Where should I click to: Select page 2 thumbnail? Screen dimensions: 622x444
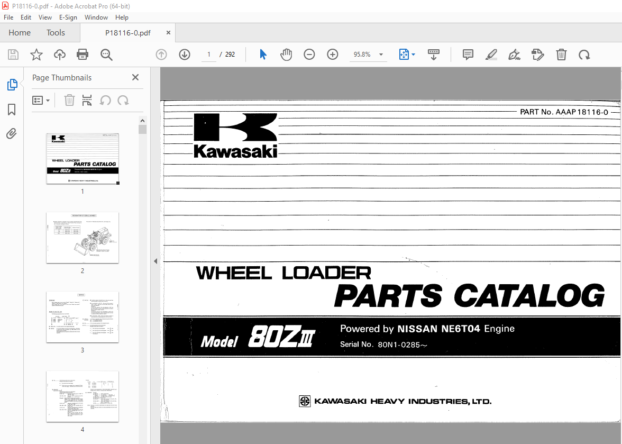[83, 238]
